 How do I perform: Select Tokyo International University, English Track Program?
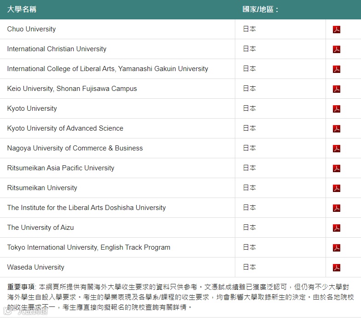click(88, 247)
